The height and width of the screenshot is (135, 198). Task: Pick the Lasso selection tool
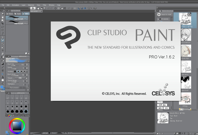click(x=3, y=27)
